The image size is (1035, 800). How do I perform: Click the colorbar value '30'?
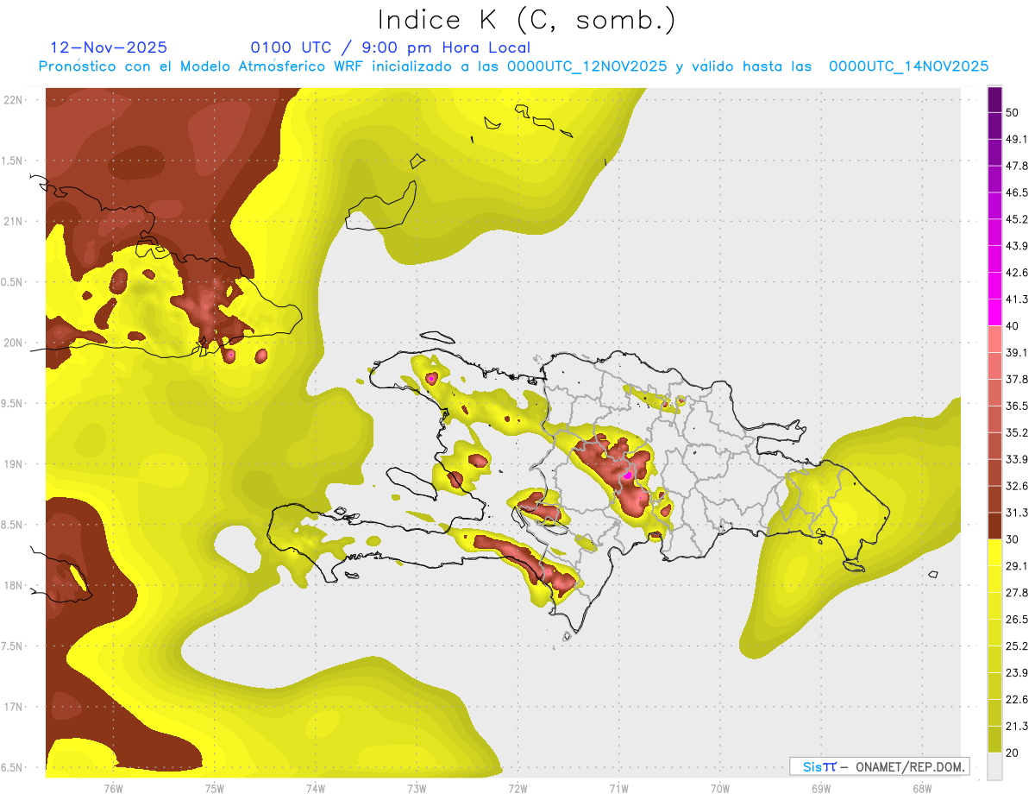pos(1013,539)
